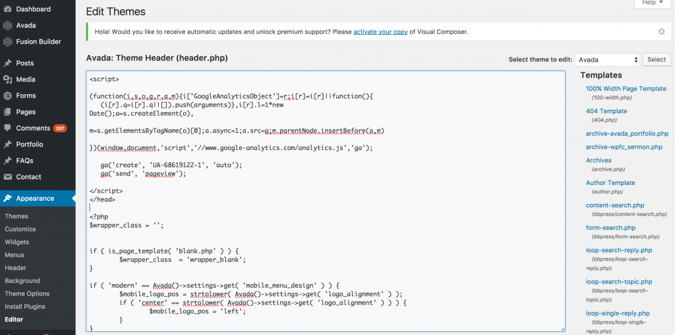Screen dimensions: 675x335
Task: Click the Avada logo icon in sidebar
Action: [7, 26]
